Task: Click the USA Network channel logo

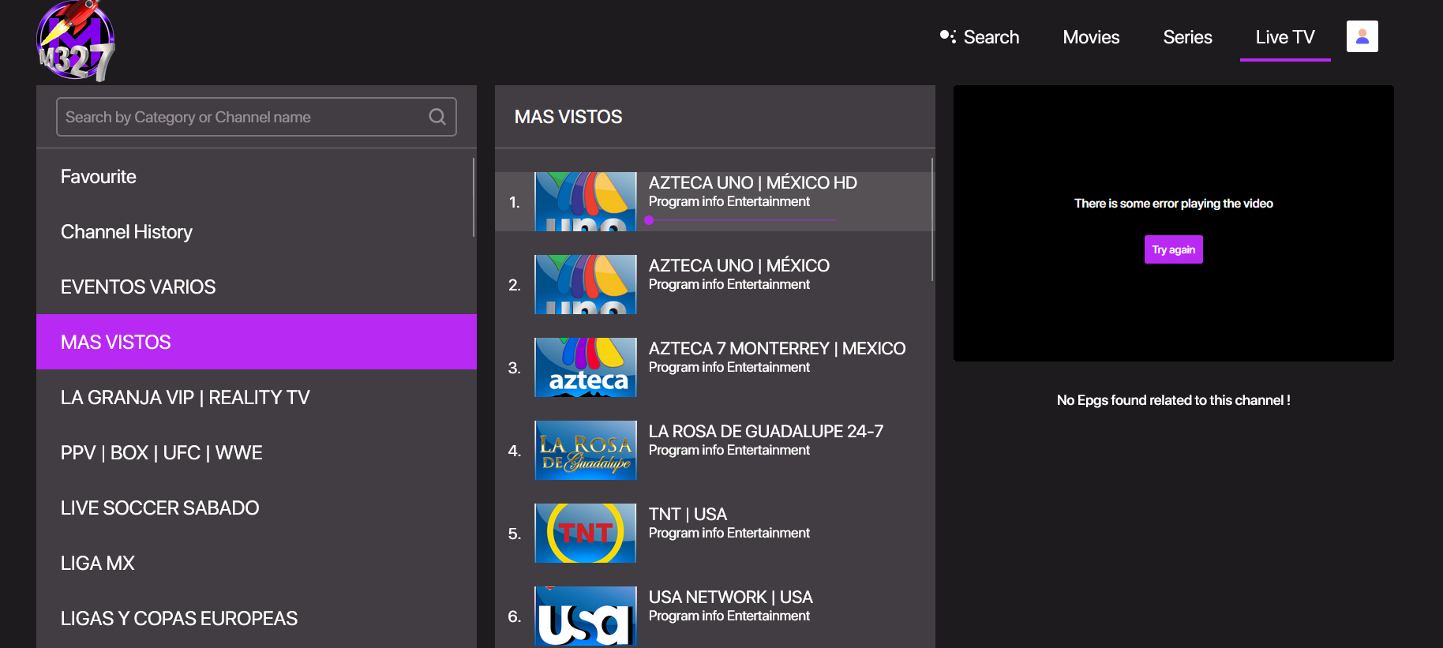Action: tap(585, 616)
